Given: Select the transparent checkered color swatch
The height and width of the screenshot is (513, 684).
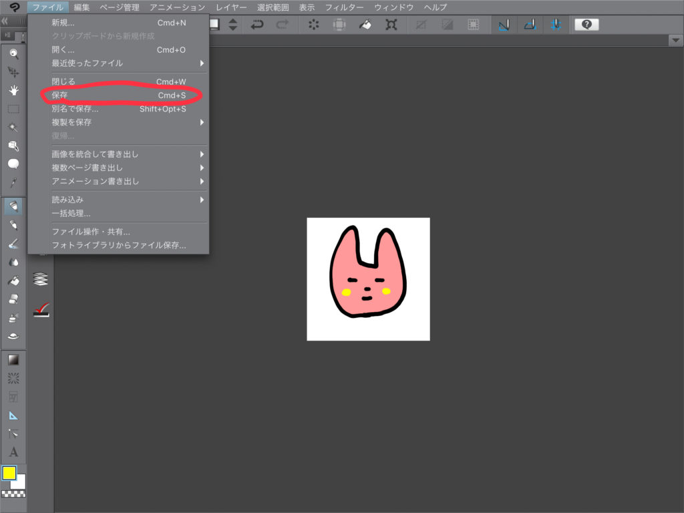Looking at the screenshot, I should pyautogui.click(x=13, y=494).
